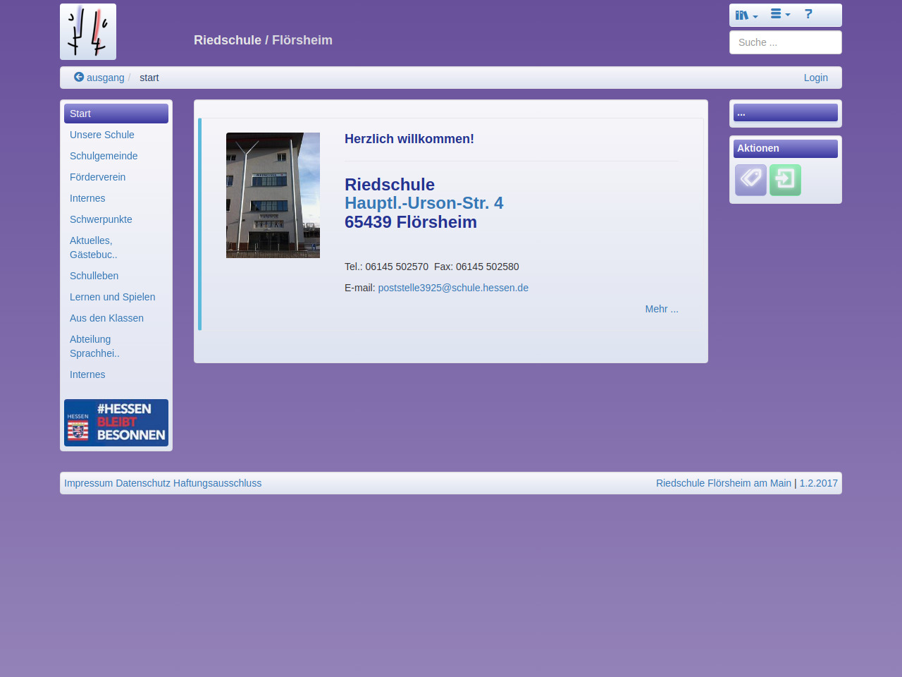This screenshot has width=902, height=677.
Task: Open the Mehr ... link
Action: tap(662, 309)
